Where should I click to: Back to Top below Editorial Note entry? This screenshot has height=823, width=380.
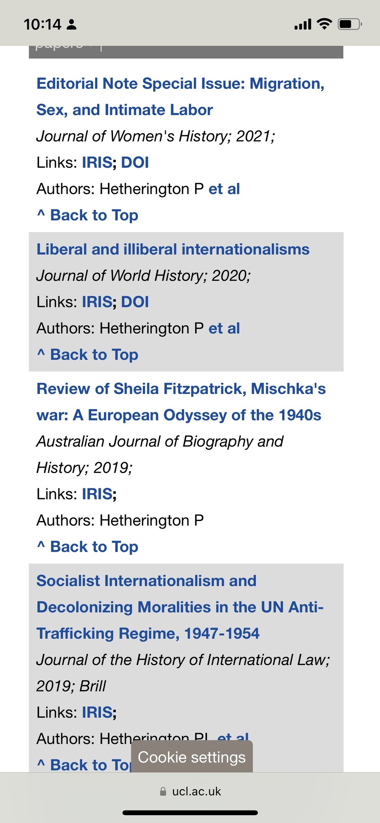point(87,215)
